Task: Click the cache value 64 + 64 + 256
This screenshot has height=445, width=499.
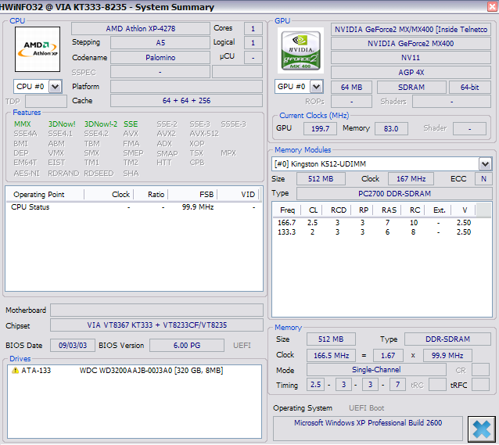Action: pyautogui.click(x=186, y=101)
